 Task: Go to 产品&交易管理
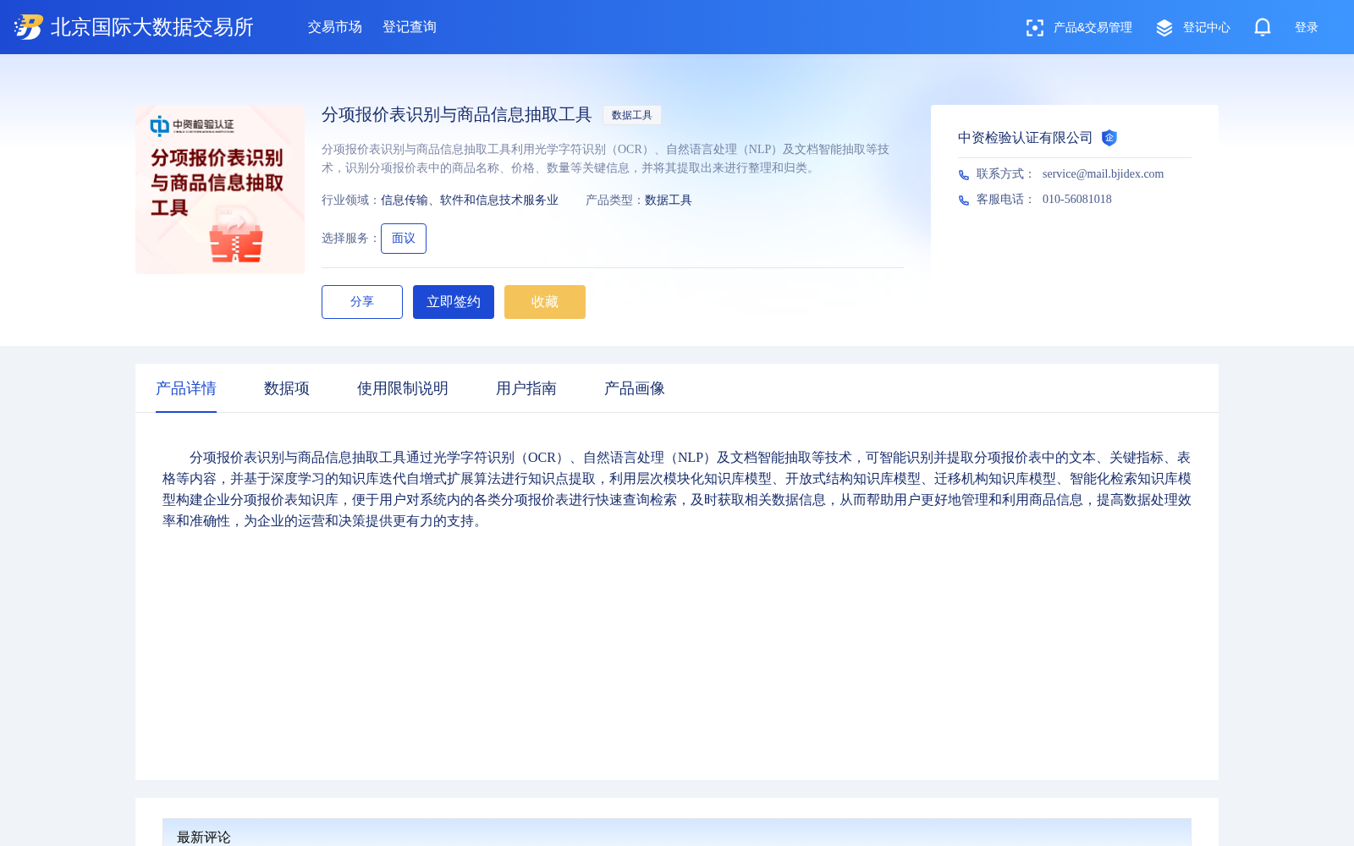pyautogui.click(x=1093, y=28)
